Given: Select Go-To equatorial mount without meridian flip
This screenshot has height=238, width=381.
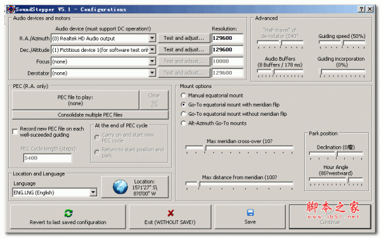Looking at the screenshot, I should point(184,114).
